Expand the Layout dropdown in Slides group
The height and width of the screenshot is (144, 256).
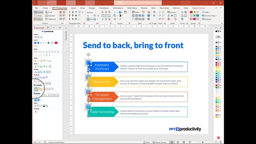tap(172, 12)
